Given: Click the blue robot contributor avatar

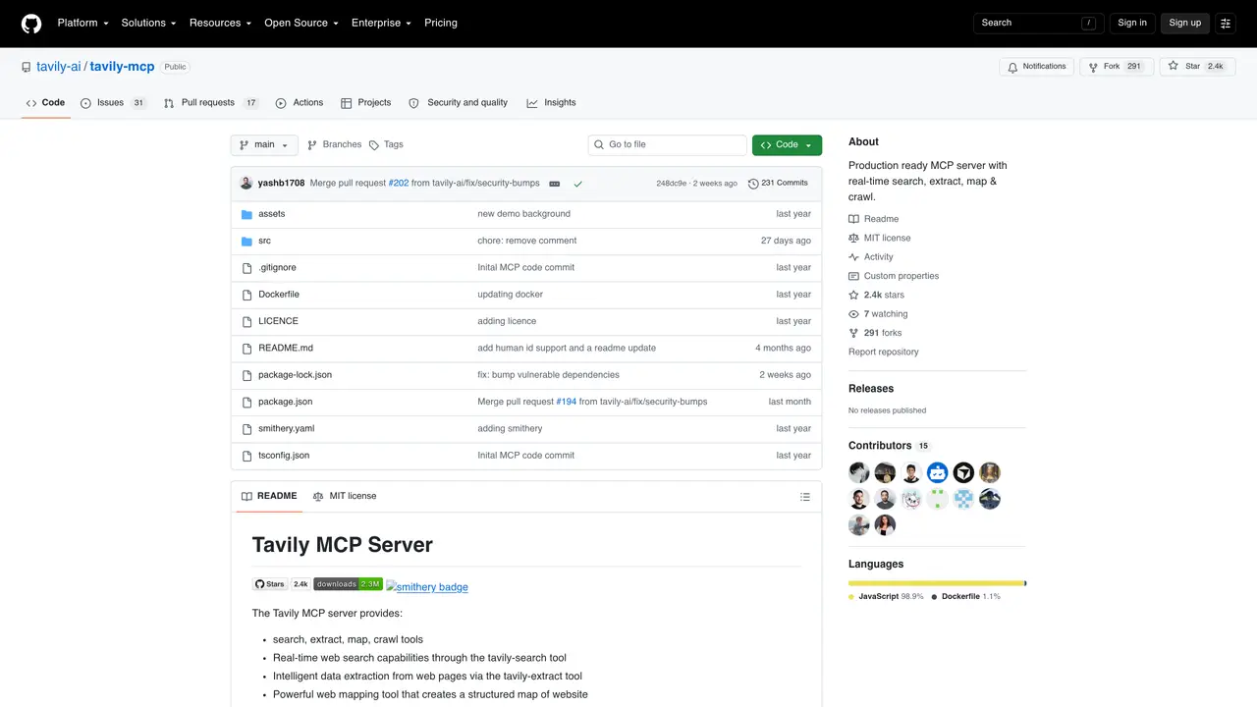Looking at the screenshot, I should pos(938,473).
